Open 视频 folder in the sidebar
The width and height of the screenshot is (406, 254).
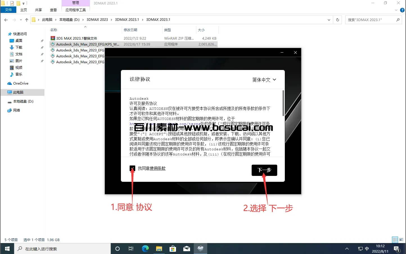[x=19, y=67]
